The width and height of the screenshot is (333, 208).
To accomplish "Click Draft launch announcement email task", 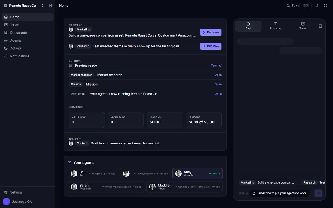I will (x=125, y=143).
